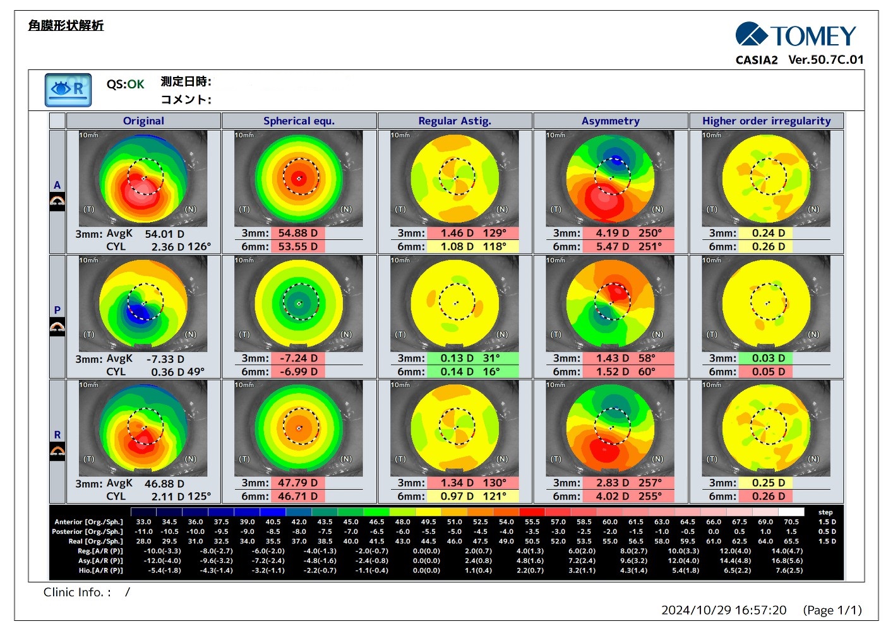
Task: Open the posterior Asymmetry map
Action: pos(610,304)
